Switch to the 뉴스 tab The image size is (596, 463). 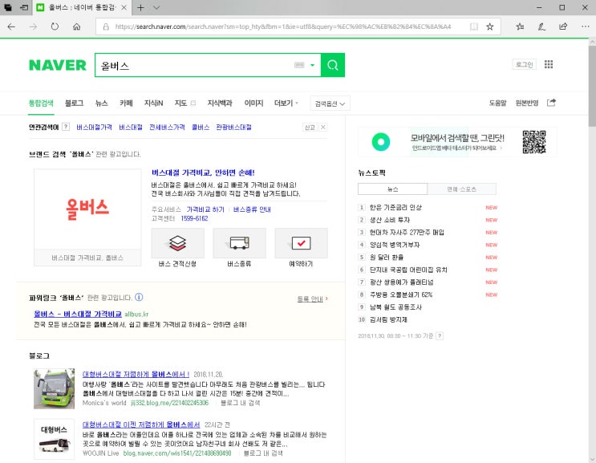(x=102, y=103)
